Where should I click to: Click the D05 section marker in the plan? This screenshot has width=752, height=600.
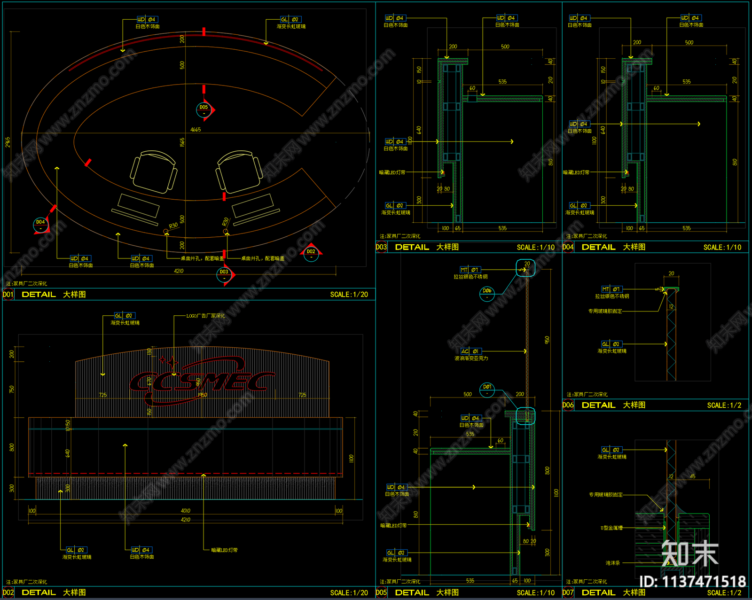(204, 110)
